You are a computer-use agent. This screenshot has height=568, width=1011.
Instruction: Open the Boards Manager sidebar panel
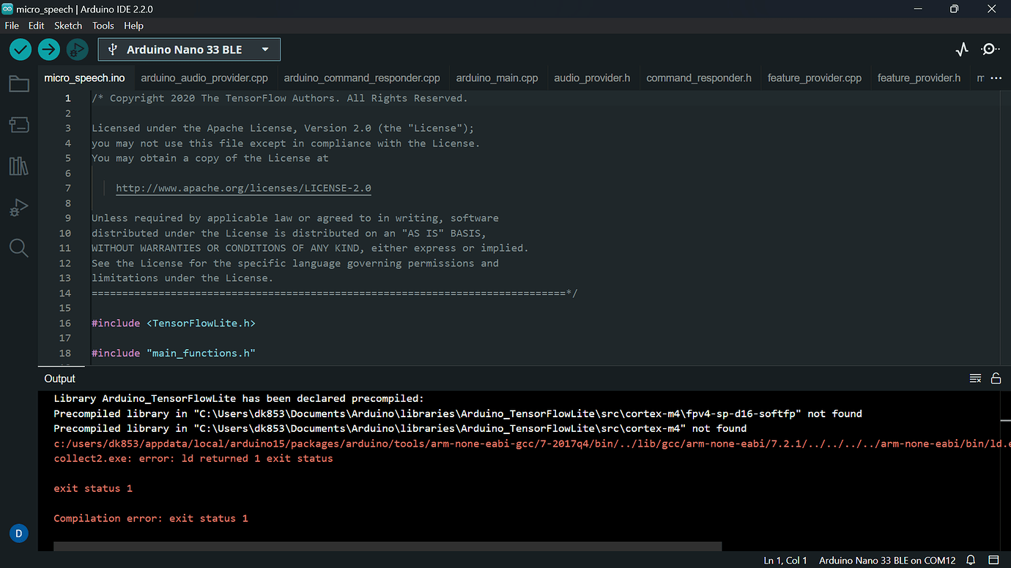[x=19, y=125]
